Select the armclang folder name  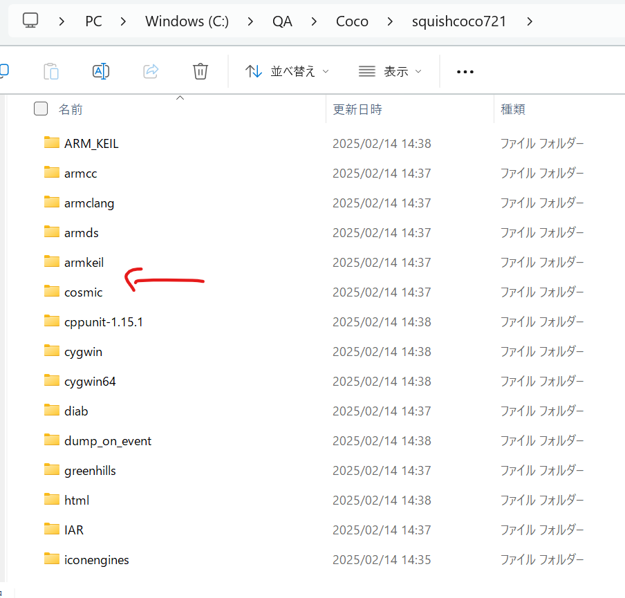[89, 203]
